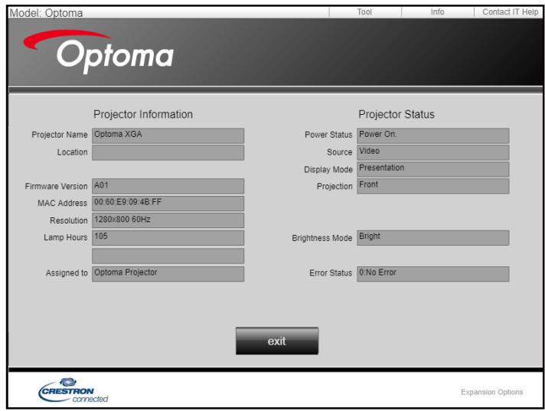
Task: Click the Display Mode field Presentation
Action: pyautogui.click(x=433, y=169)
